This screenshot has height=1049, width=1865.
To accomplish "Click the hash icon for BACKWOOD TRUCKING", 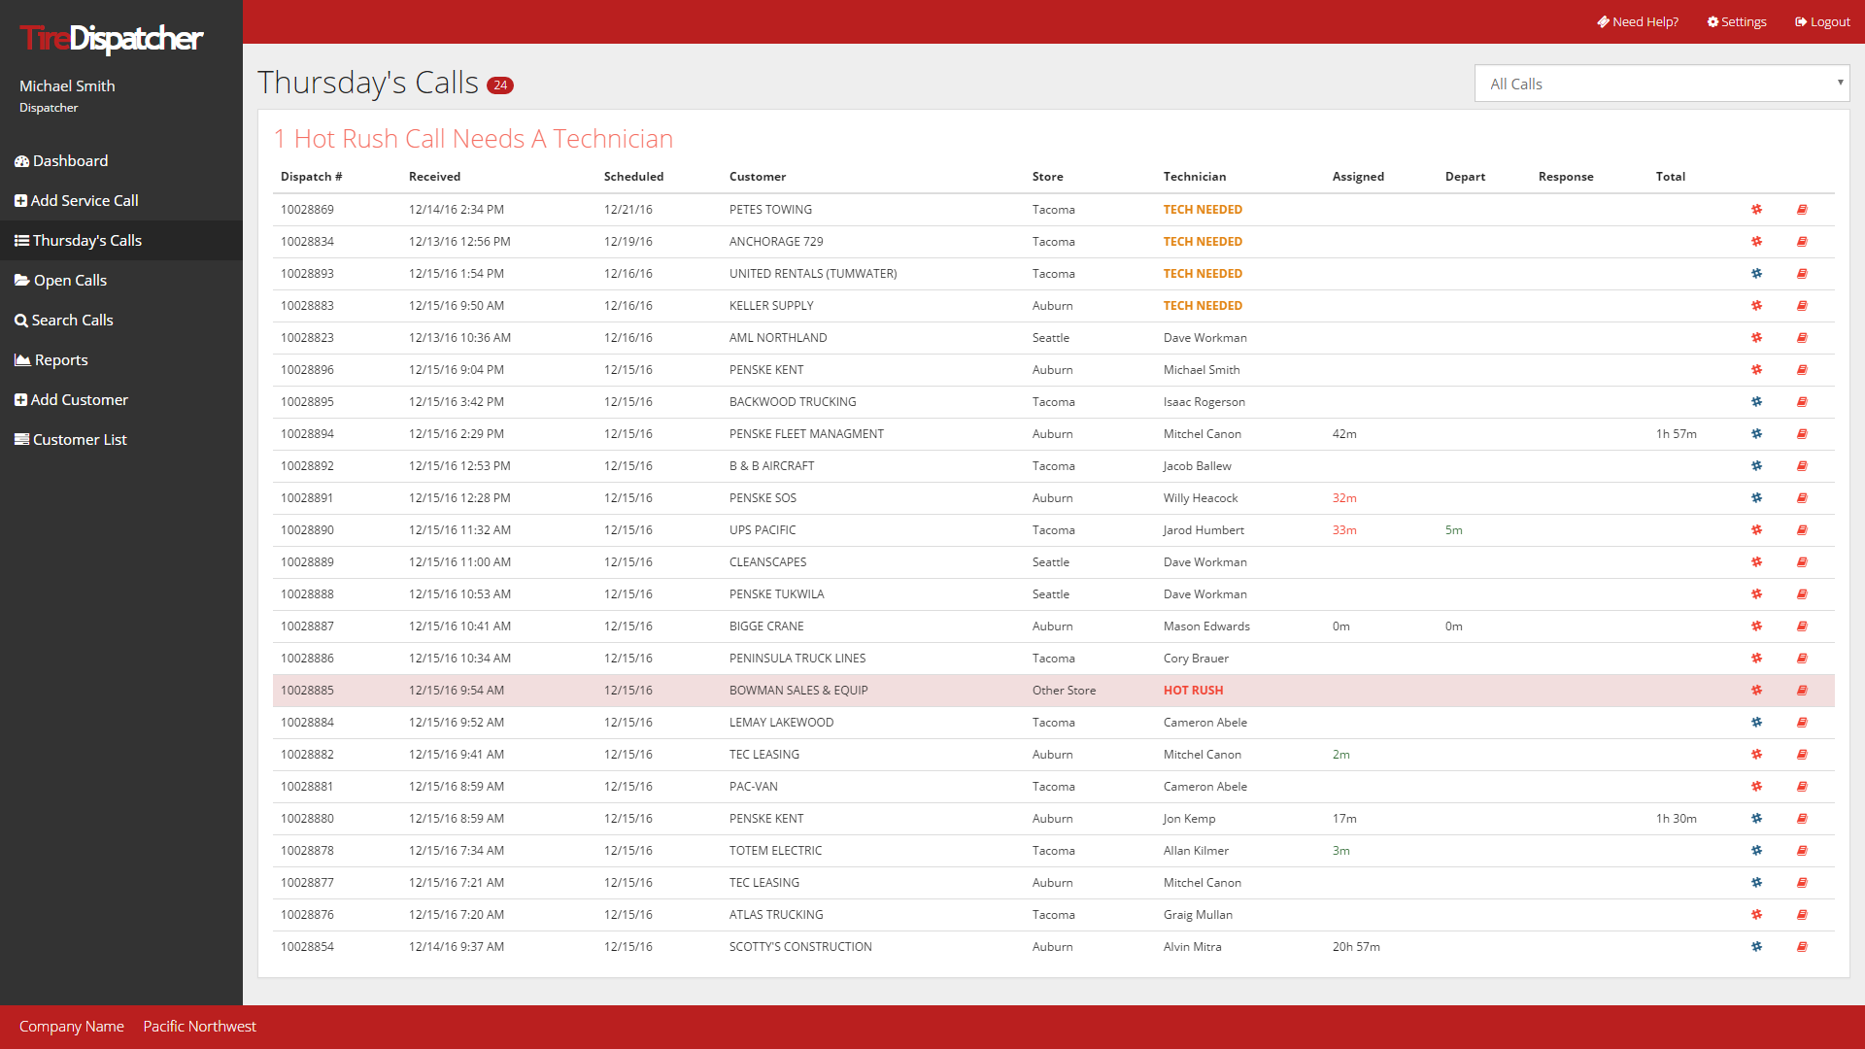I will coord(1756,402).
